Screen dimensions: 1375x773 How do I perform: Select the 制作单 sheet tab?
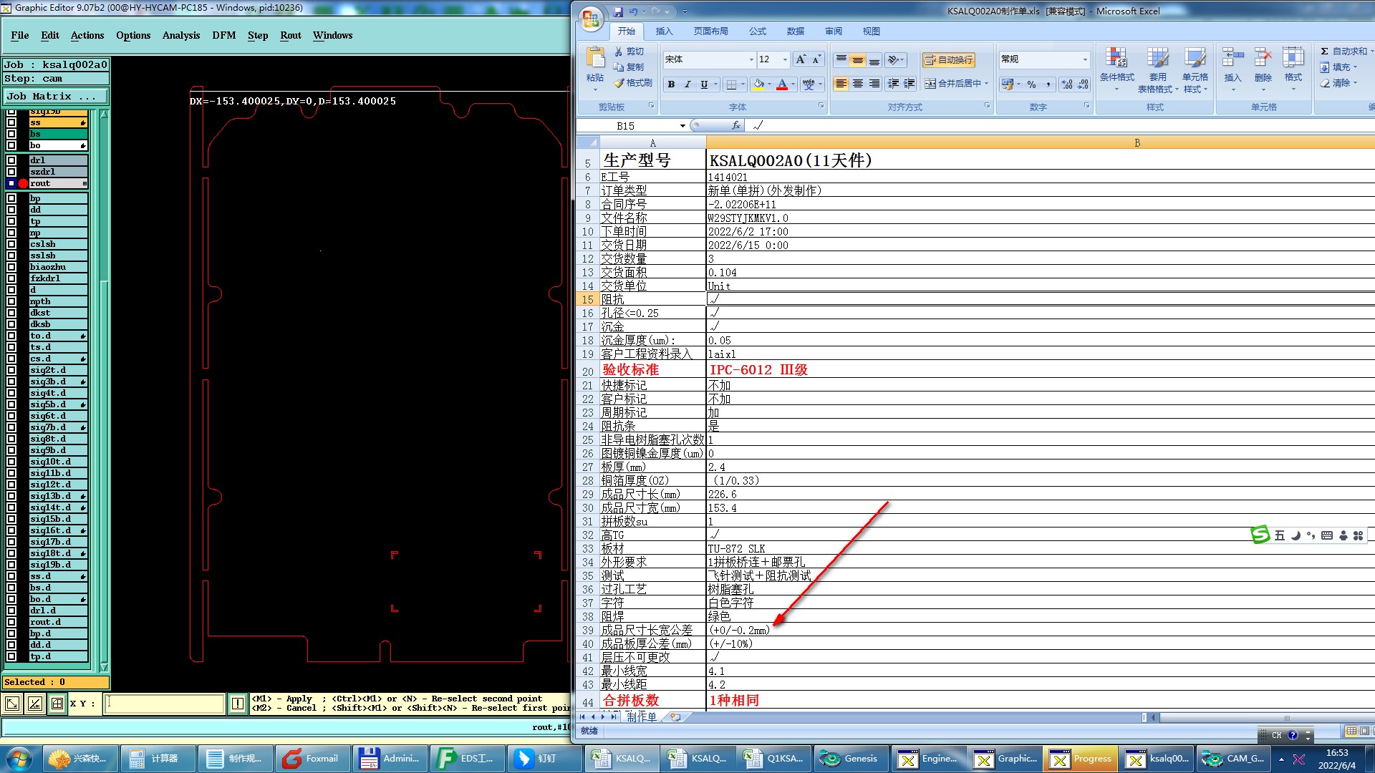point(641,716)
